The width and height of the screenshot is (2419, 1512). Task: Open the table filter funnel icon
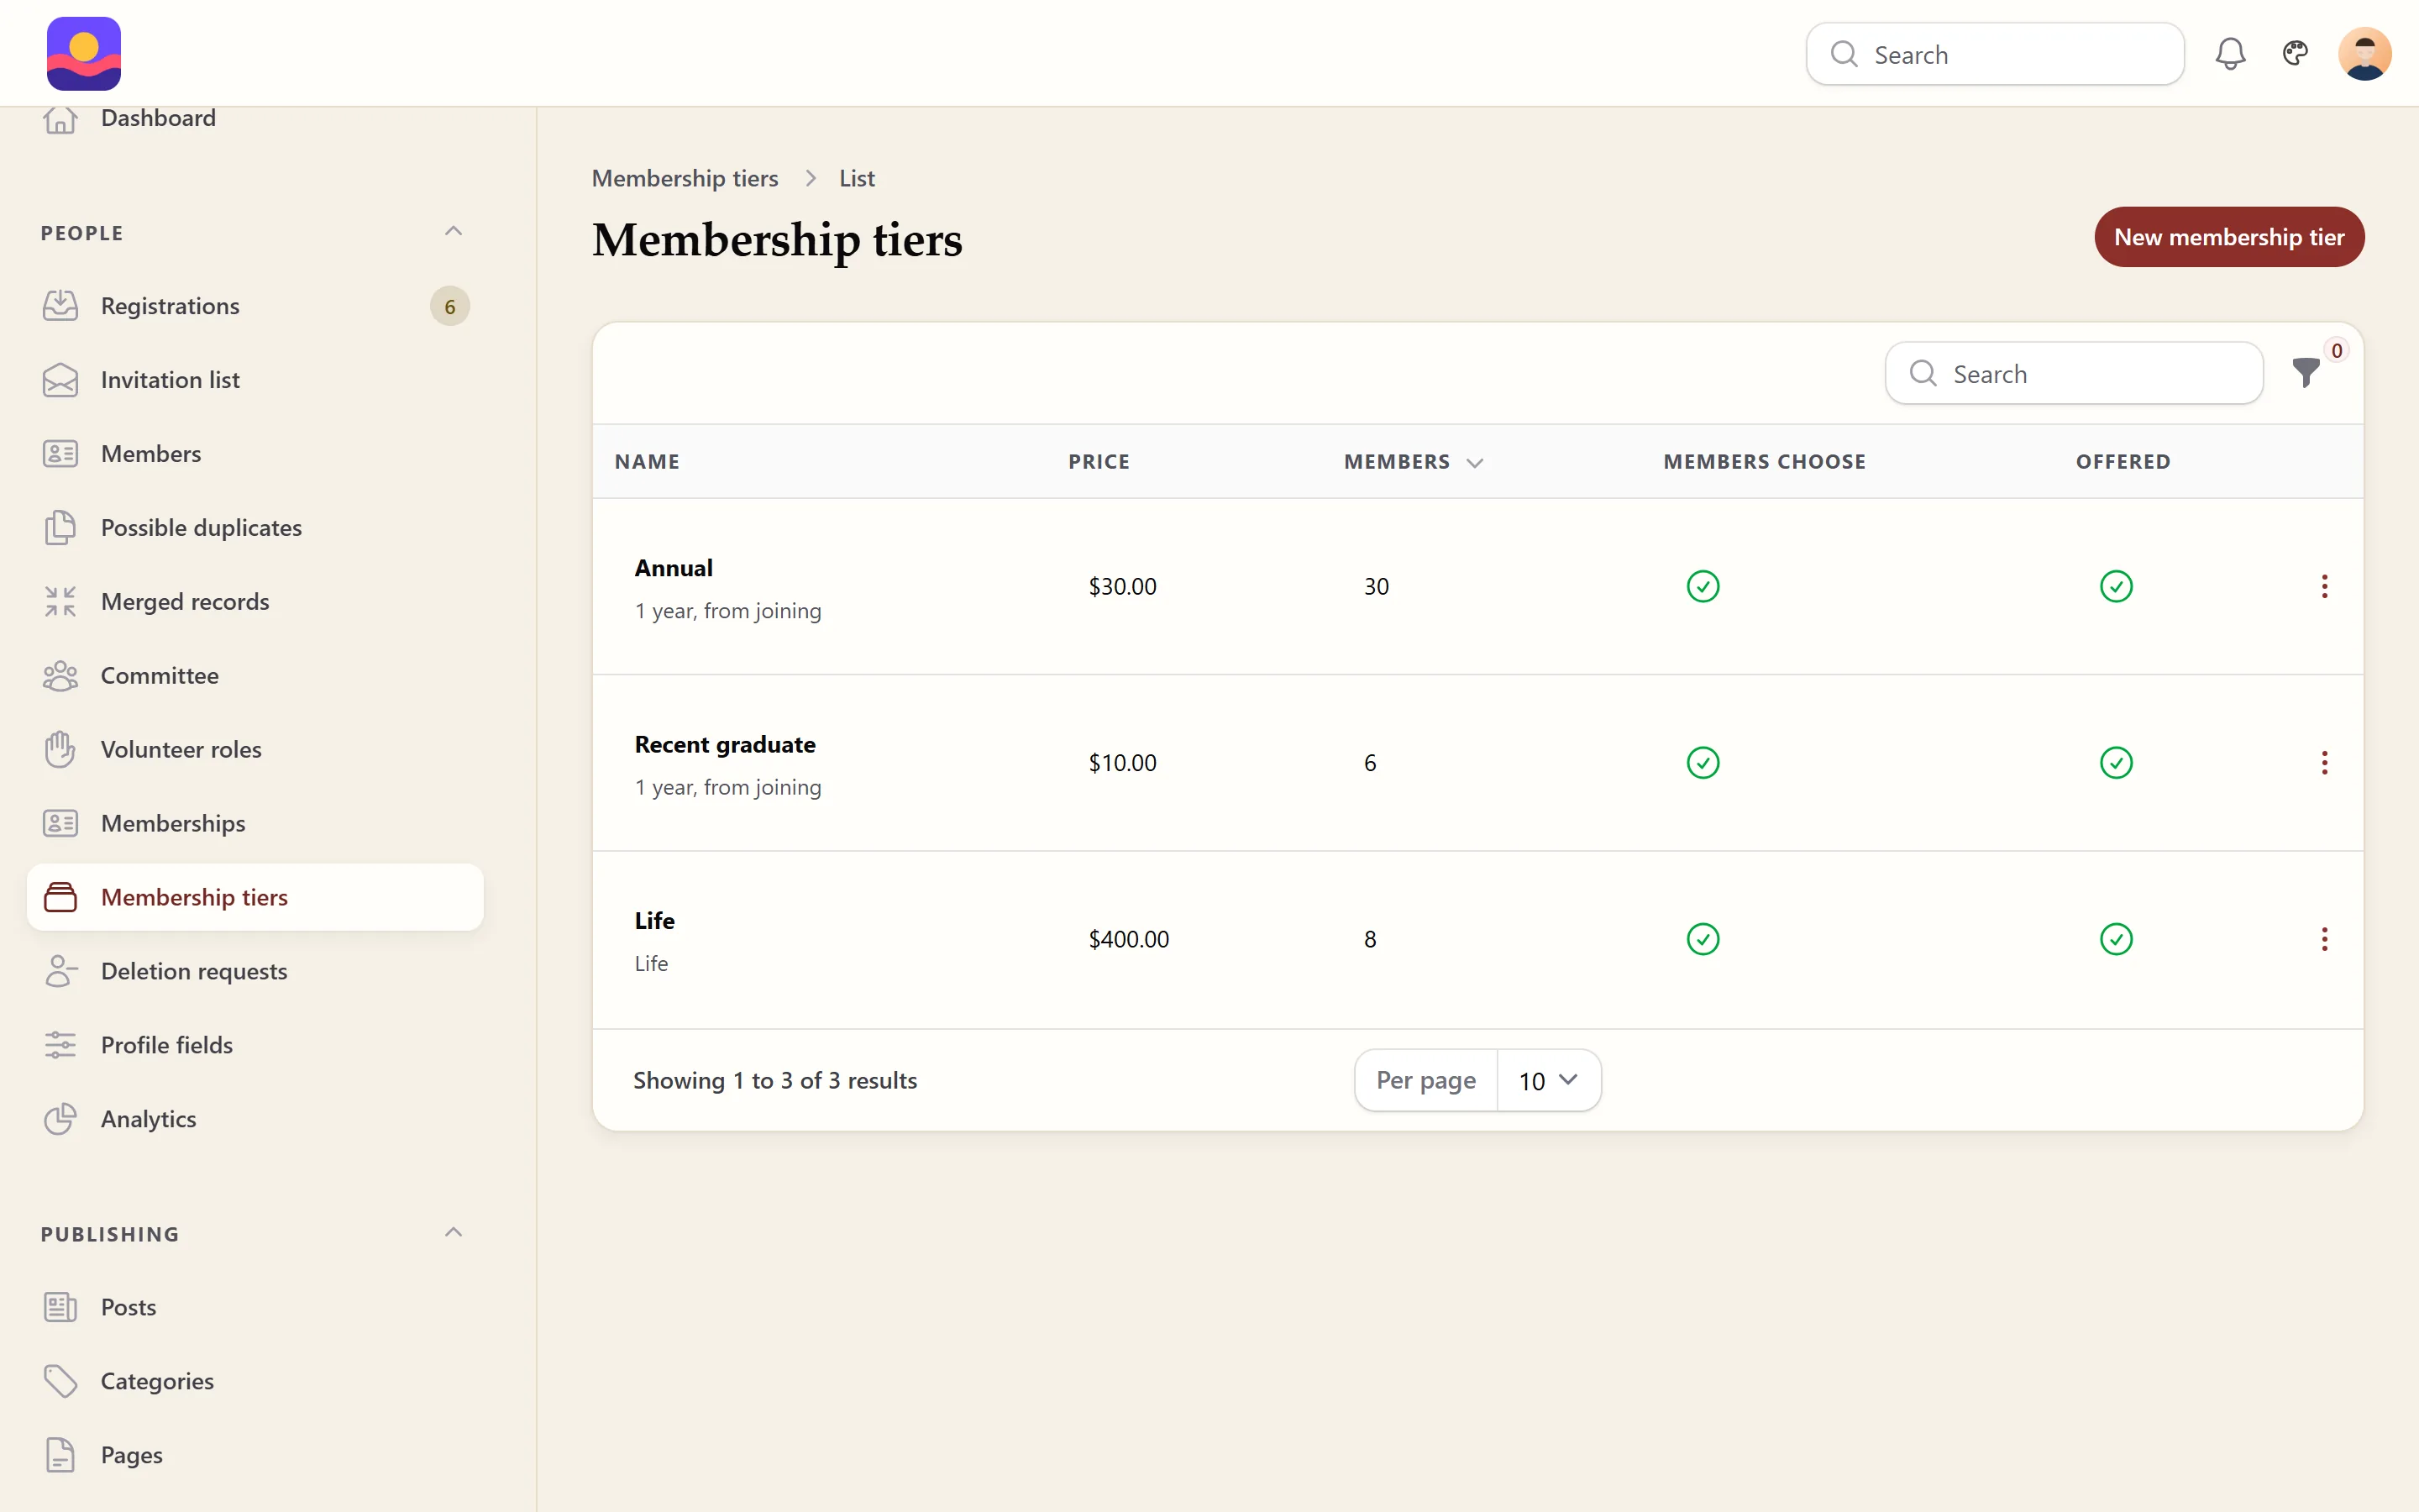coord(2306,373)
